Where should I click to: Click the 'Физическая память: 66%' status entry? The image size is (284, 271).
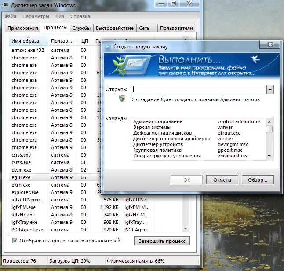click(x=135, y=261)
